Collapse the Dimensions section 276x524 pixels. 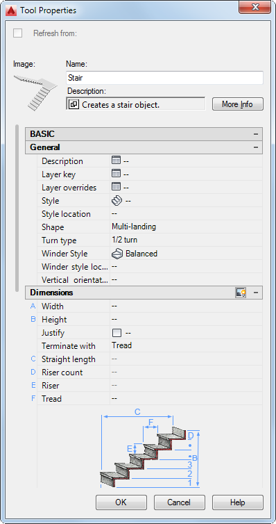click(x=256, y=293)
